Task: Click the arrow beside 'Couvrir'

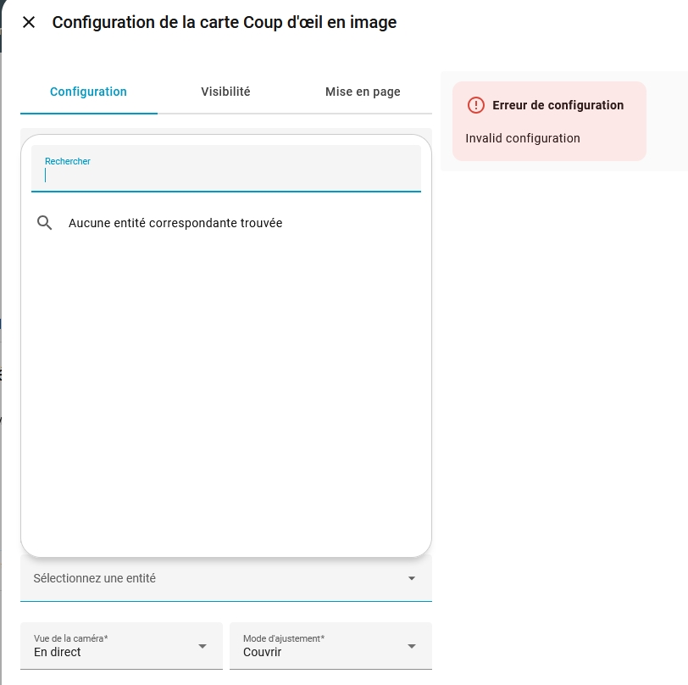Action: [x=412, y=646]
